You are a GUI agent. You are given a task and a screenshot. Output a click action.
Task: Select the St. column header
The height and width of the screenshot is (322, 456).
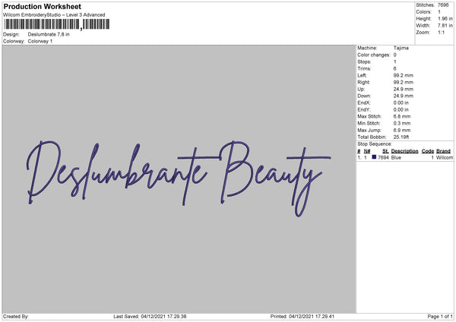pos(385,151)
